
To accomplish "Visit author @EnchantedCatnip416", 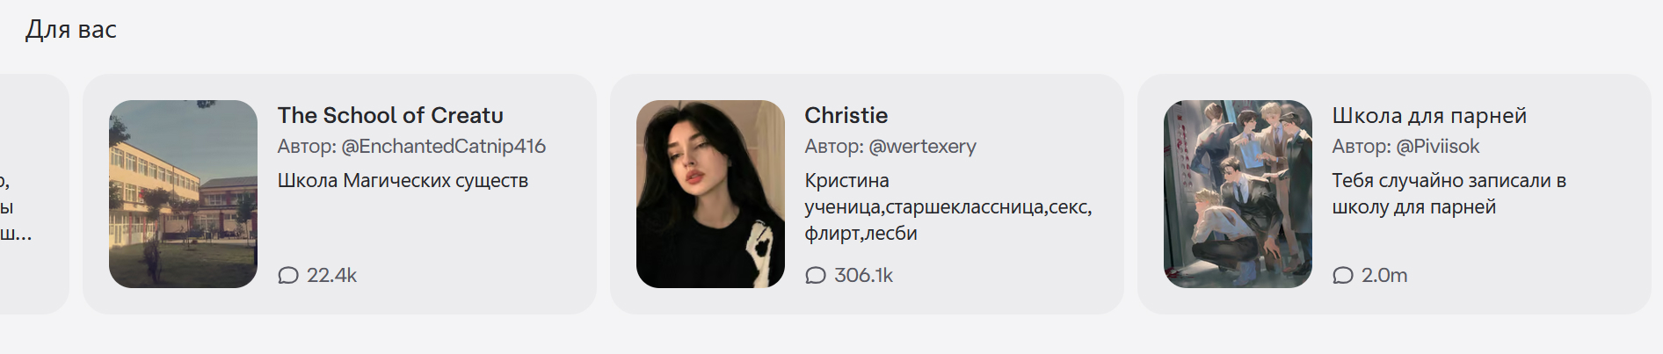I will (x=411, y=147).
